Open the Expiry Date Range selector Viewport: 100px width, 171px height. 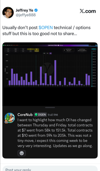82,50
